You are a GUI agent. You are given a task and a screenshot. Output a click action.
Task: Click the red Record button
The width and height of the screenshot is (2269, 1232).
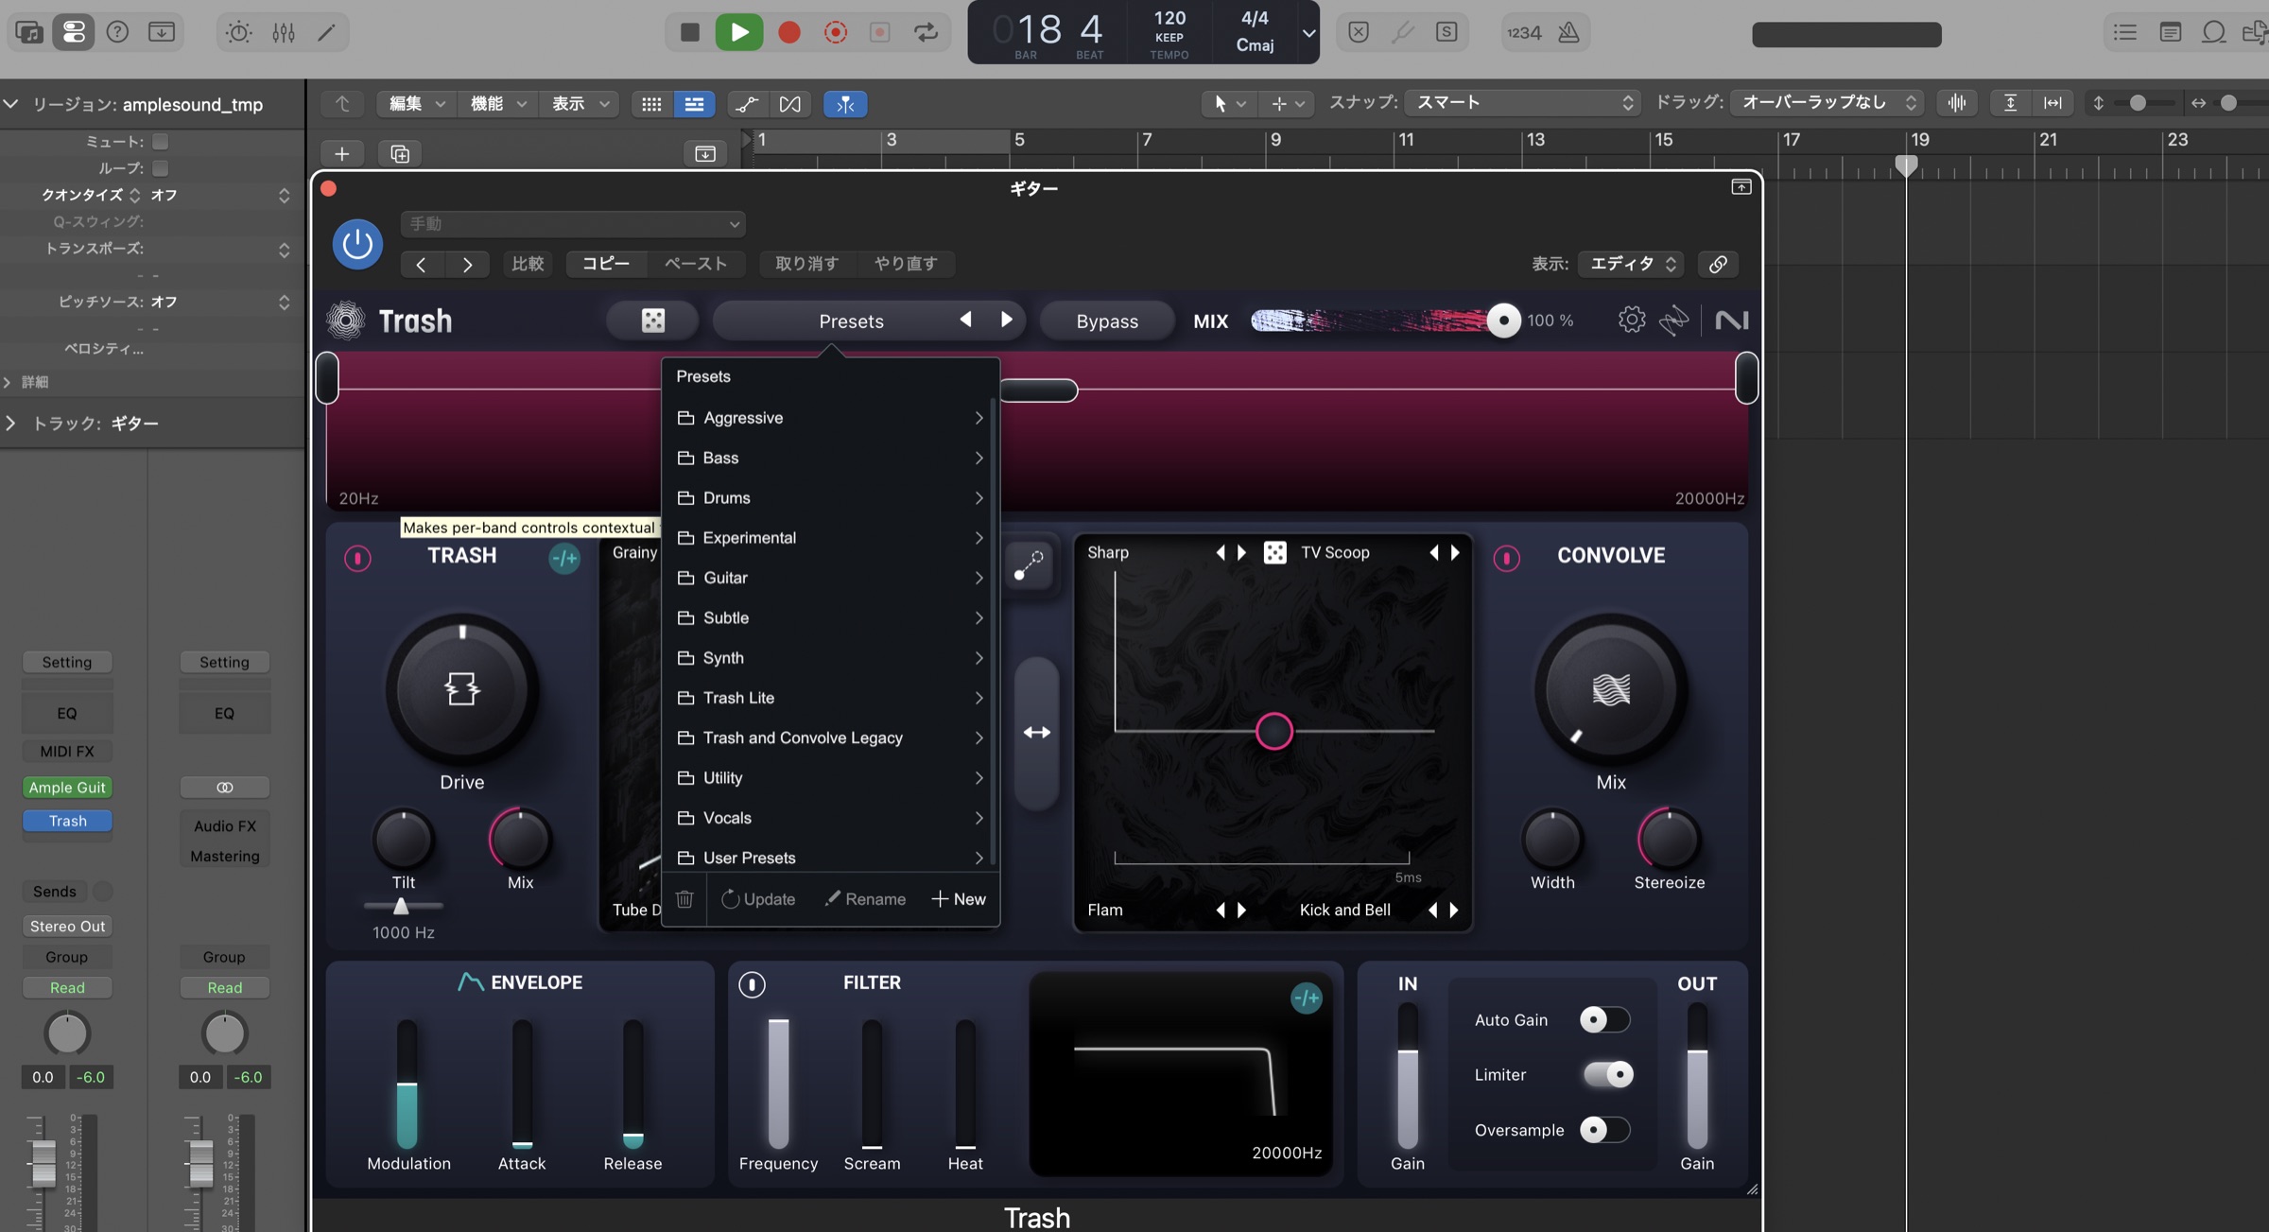point(789,32)
